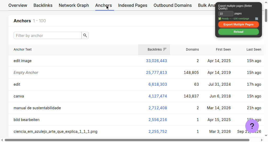Click first seen date Mar 14, 2026
268x142 pixels.
pos(219,108)
